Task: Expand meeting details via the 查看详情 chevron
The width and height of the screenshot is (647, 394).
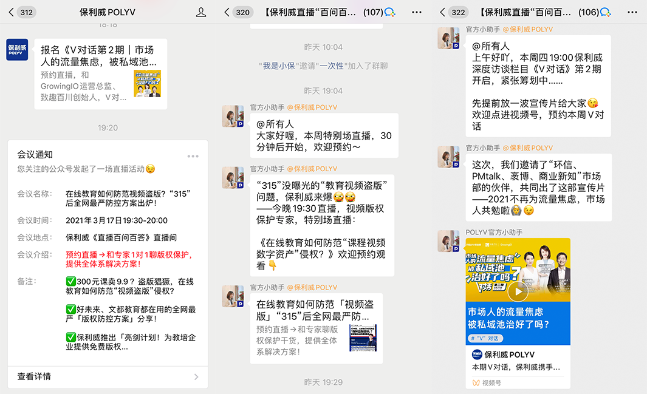Action: tap(196, 376)
